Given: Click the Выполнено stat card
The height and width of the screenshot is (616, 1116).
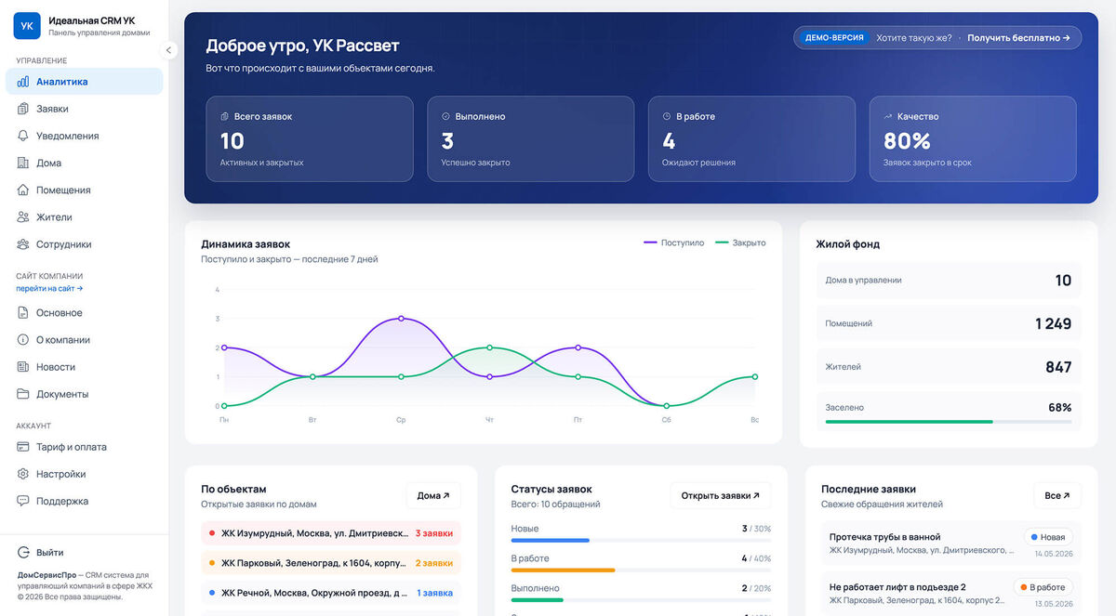Looking at the screenshot, I should tap(530, 139).
